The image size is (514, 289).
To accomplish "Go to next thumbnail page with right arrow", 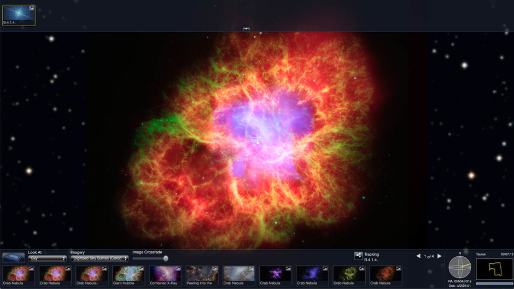I will tap(439, 256).
